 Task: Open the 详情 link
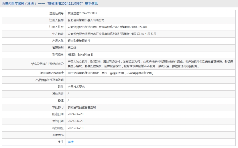click(70, 142)
